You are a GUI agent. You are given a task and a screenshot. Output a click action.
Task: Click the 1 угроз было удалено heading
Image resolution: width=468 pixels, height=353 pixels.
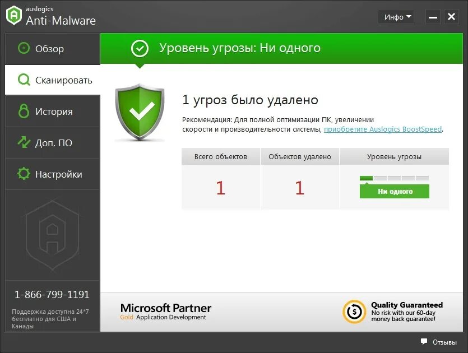click(x=250, y=100)
